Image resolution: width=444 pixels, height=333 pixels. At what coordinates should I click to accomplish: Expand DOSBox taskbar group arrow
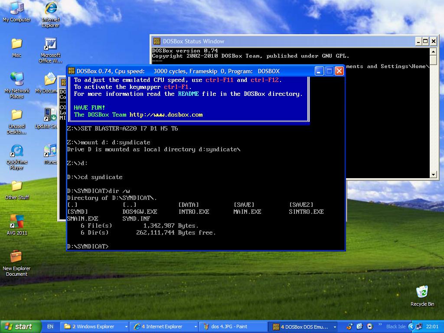click(335, 327)
